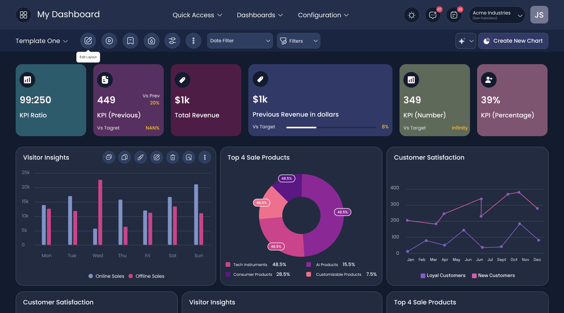Open the messages icon with 07 badge

[x=433, y=15]
